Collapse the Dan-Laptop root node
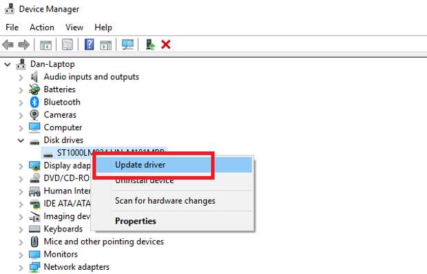427x274 pixels. pyautogui.click(x=8, y=65)
